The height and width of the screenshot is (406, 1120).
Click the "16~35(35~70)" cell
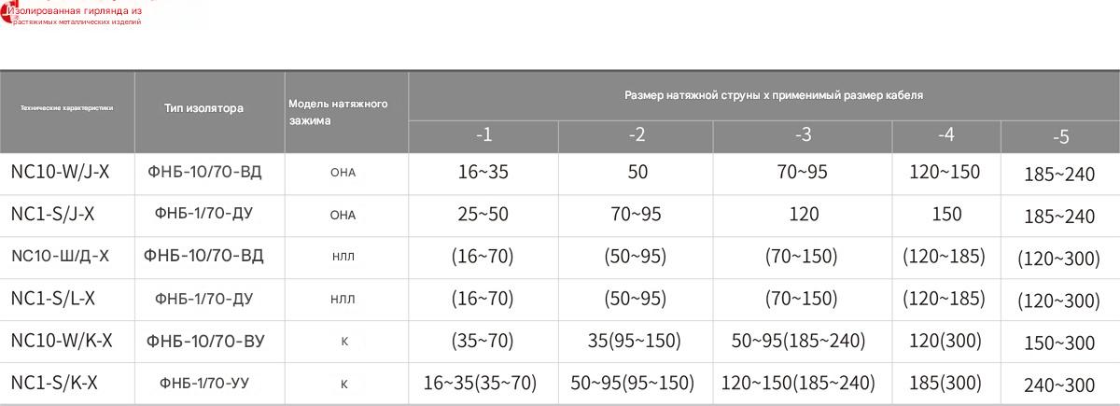[x=481, y=383]
